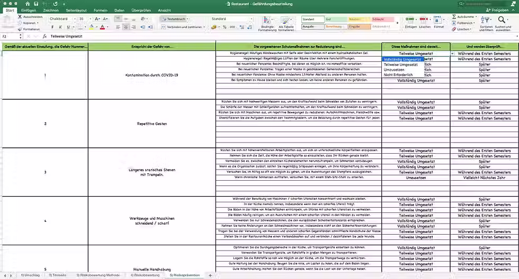Apply the yellow fill color bucket
The height and width of the screenshot is (279, 519).
92,27
